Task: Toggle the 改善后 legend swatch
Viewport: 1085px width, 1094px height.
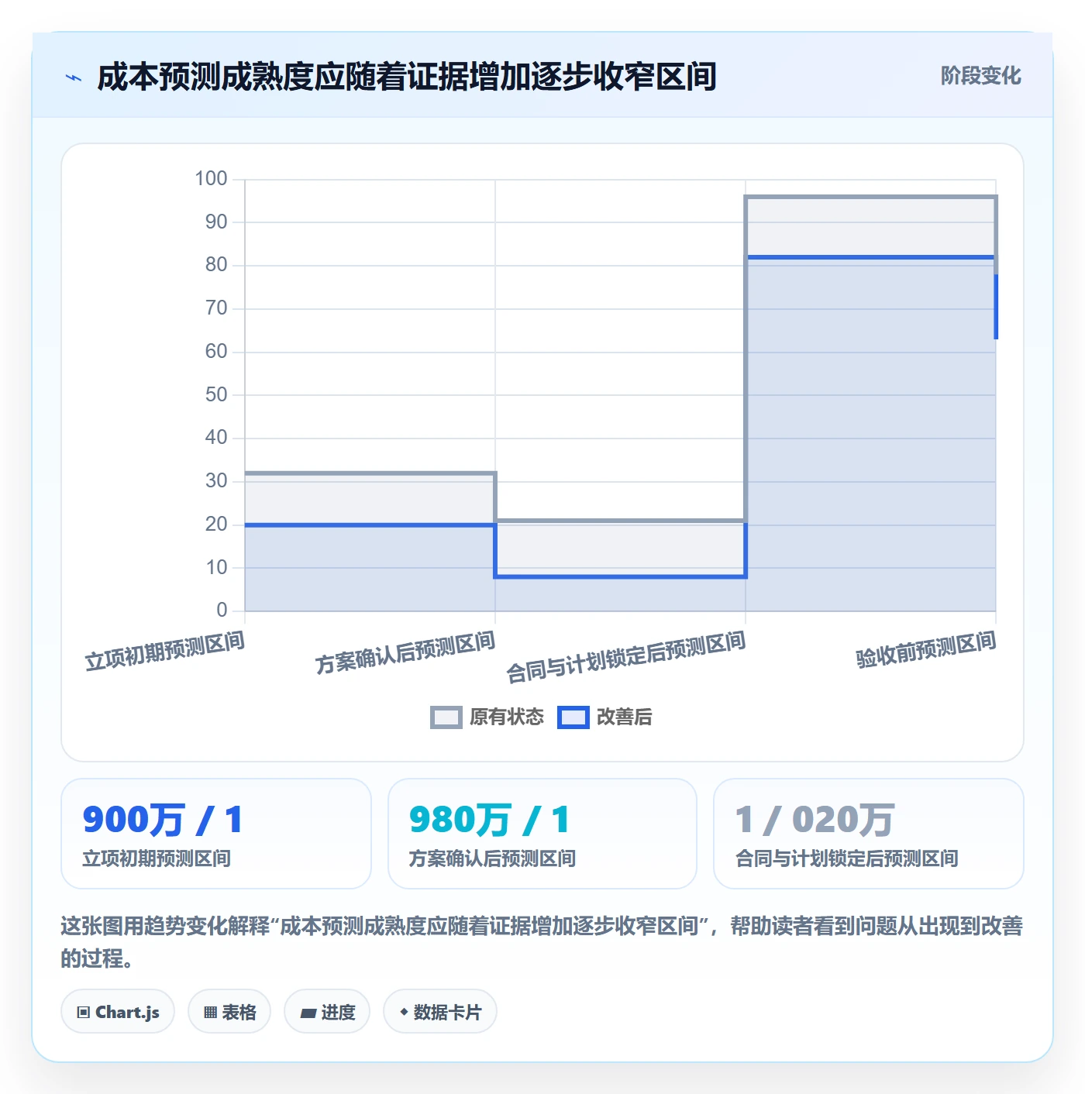Action: tap(573, 717)
